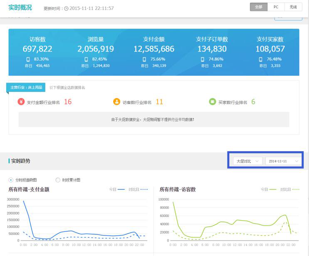Toggle 今日 legend in 支付金额 chart
Image resolution: width=309 pixels, height=256 pixels.
tap(116, 189)
